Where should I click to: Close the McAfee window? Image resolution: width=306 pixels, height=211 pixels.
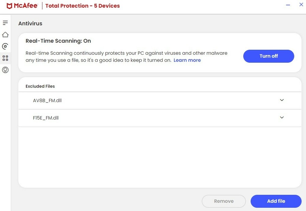(x=301, y=5)
